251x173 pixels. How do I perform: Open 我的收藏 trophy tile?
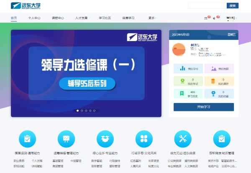coord(219,93)
